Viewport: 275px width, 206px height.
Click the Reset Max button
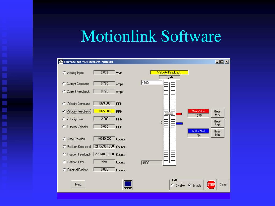pyautogui.click(x=218, y=113)
